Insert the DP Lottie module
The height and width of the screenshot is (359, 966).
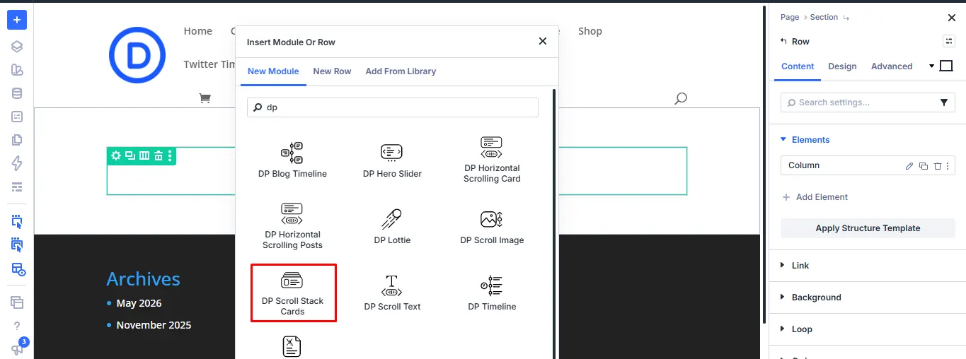[392, 226]
